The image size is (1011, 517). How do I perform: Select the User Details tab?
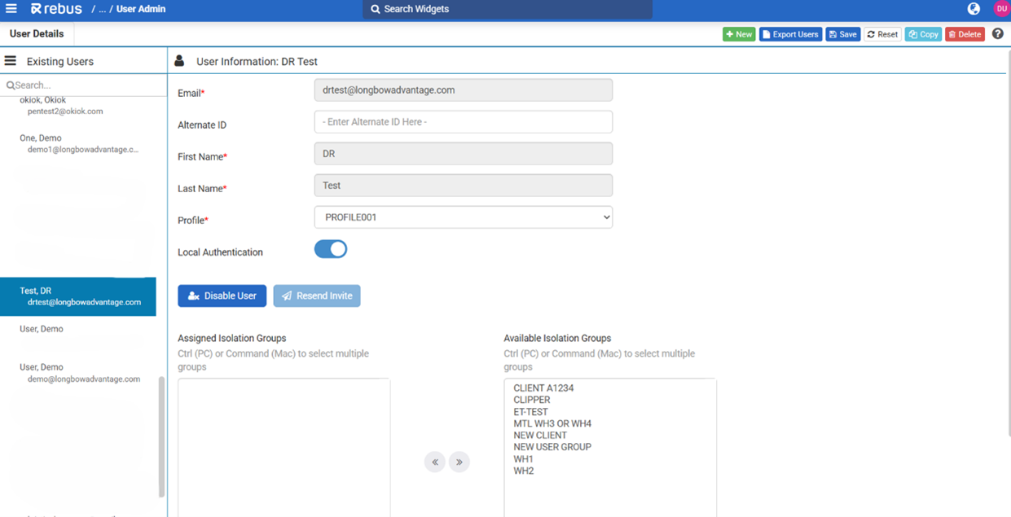pyautogui.click(x=37, y=34)
